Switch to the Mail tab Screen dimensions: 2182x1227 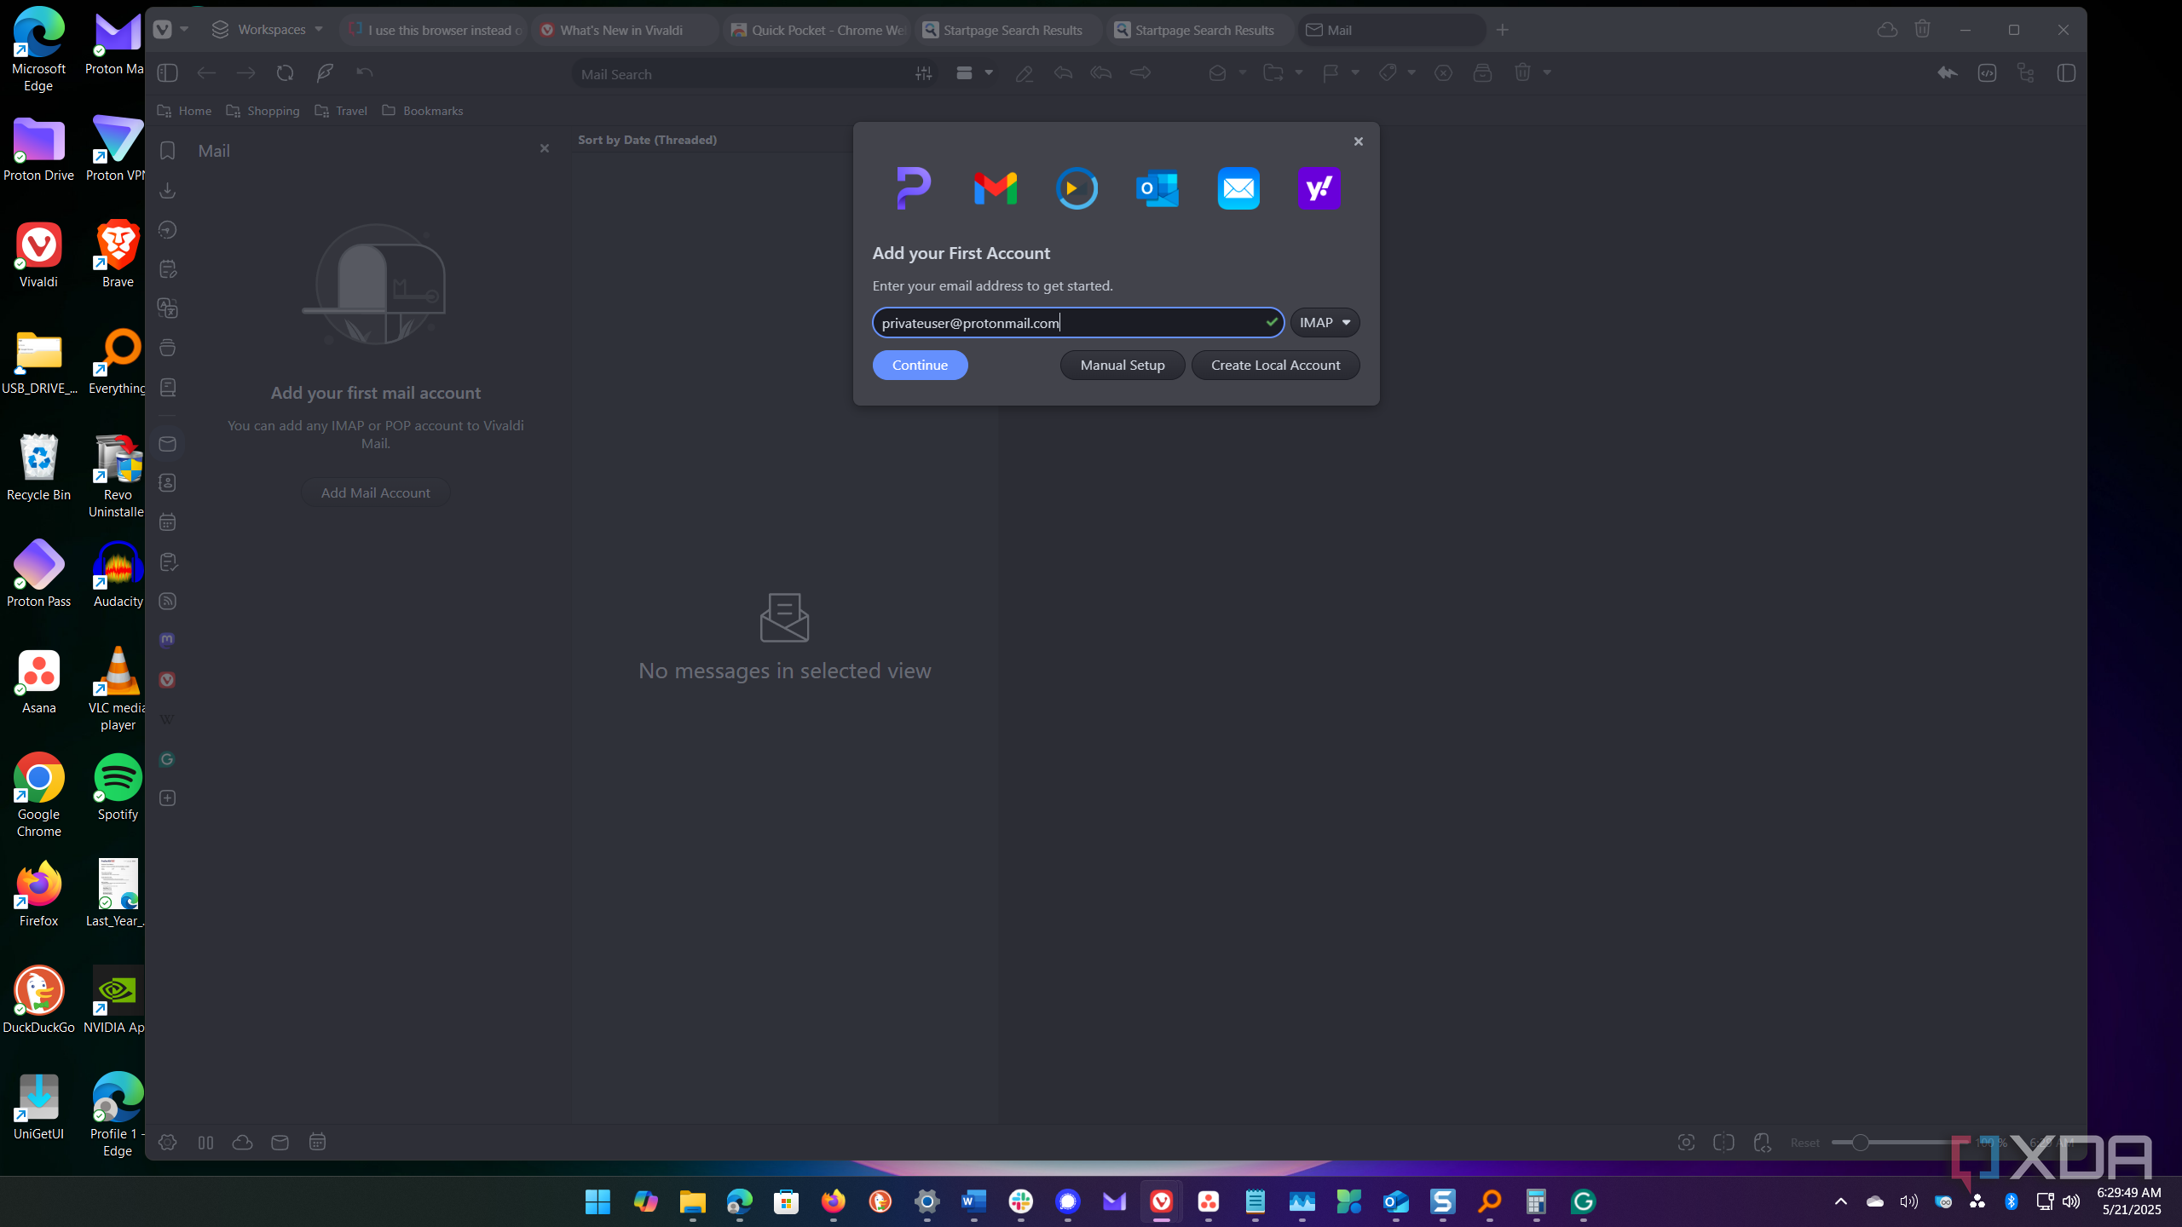[x=1392, y=30]
